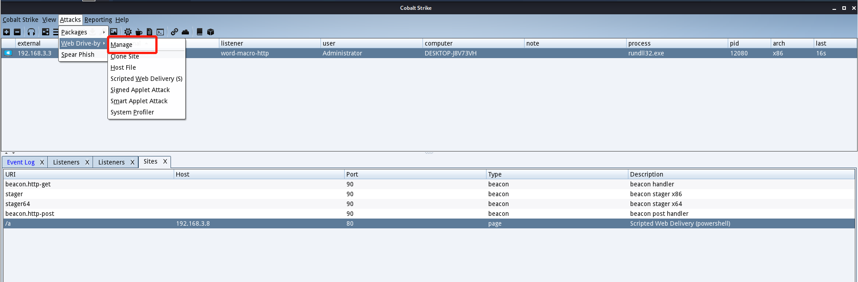Click host 192.168.3.8 in Sites table
858x282 pixels.
(x=193, y=223)
